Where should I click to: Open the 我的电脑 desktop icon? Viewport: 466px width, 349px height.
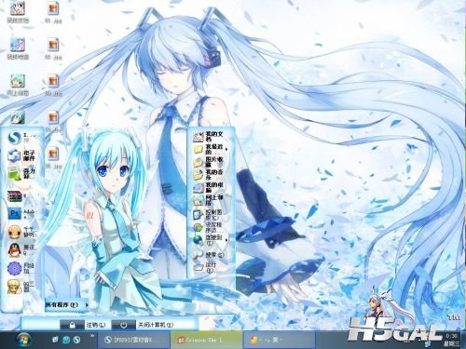pos(18,48)
